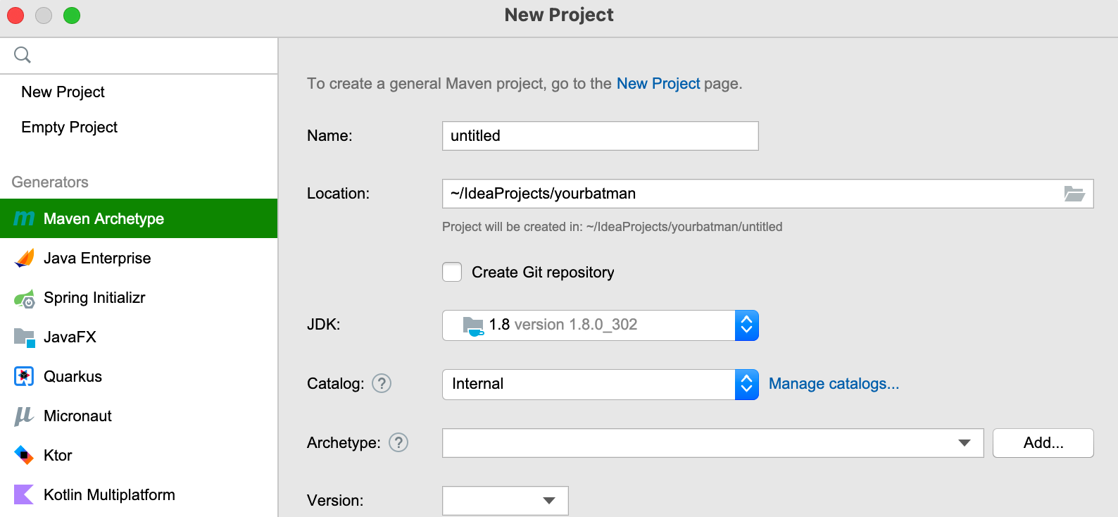Click the JDK folder icon in combo box

click(473, 325)
